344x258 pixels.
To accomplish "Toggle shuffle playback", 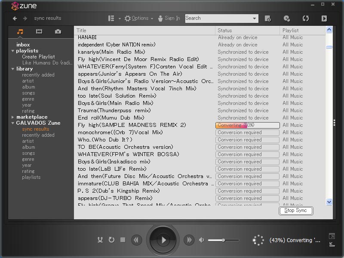I will [x=100, y=240].
